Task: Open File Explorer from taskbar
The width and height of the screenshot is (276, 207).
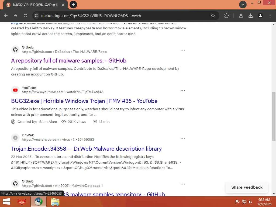Action: point(55,202)
